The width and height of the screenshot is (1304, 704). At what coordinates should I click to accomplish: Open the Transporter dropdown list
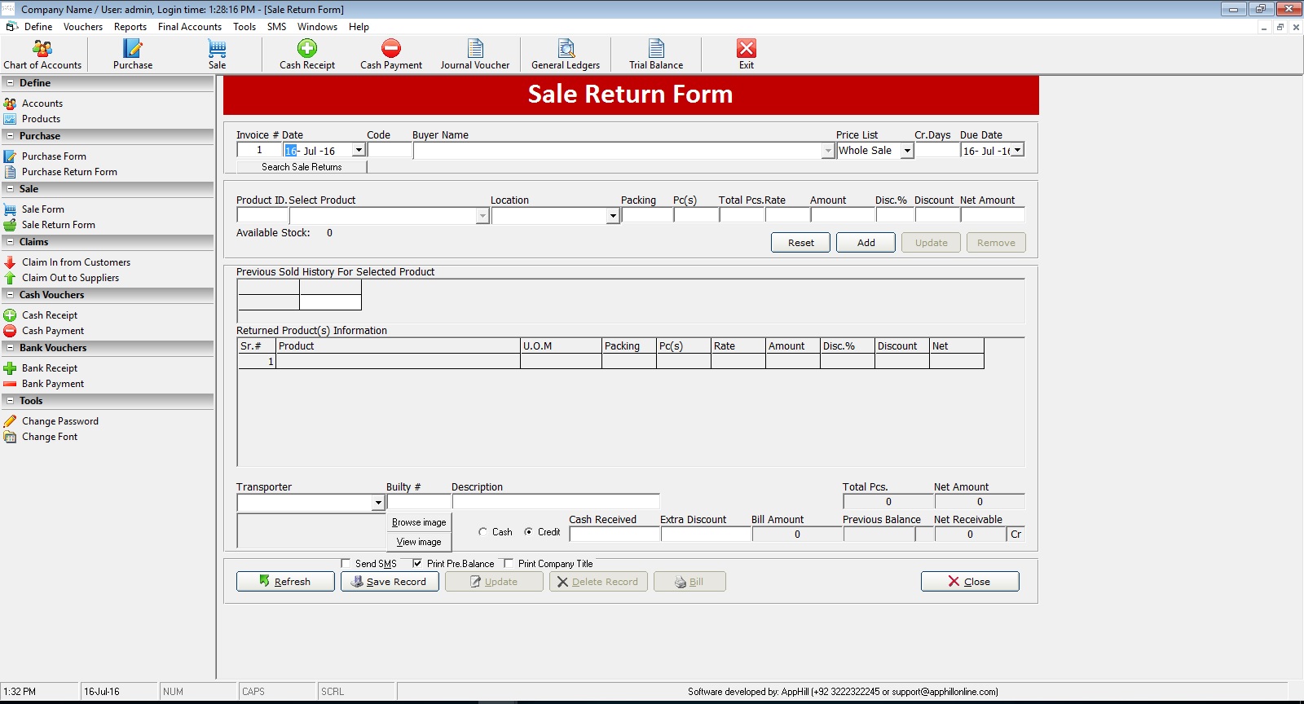click(377, 503)
